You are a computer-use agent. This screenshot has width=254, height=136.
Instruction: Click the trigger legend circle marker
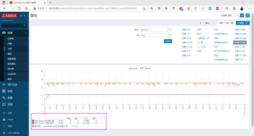pyautogui.click(x=33, y=126)
